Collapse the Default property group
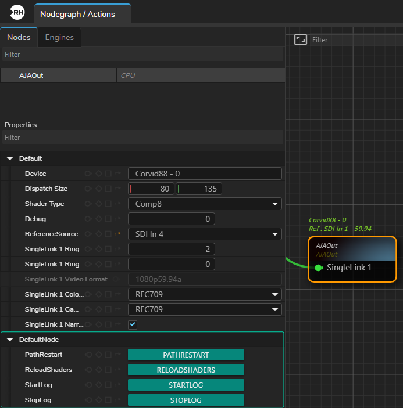Viewport: 403px width, 408px height. click(x=10, y=158)
